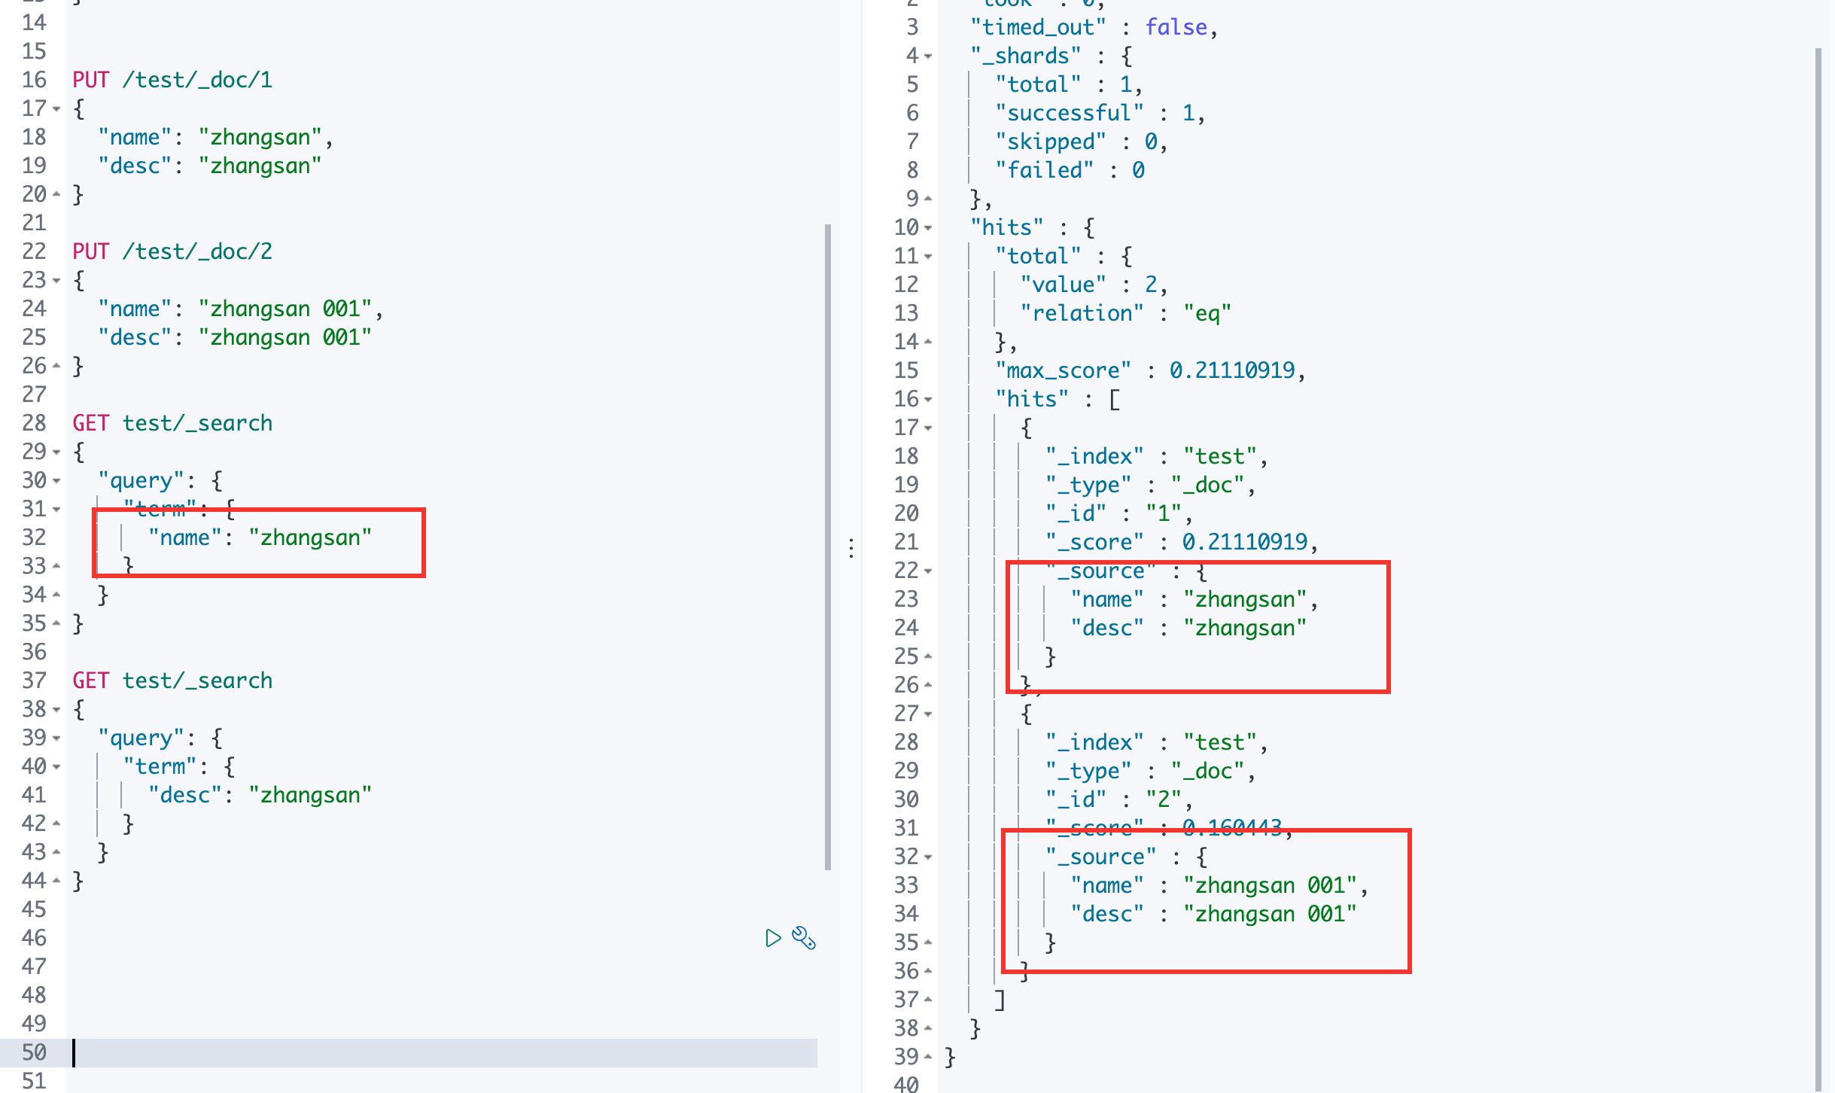Fold the query block at editor line 30

tap(56, 481)
